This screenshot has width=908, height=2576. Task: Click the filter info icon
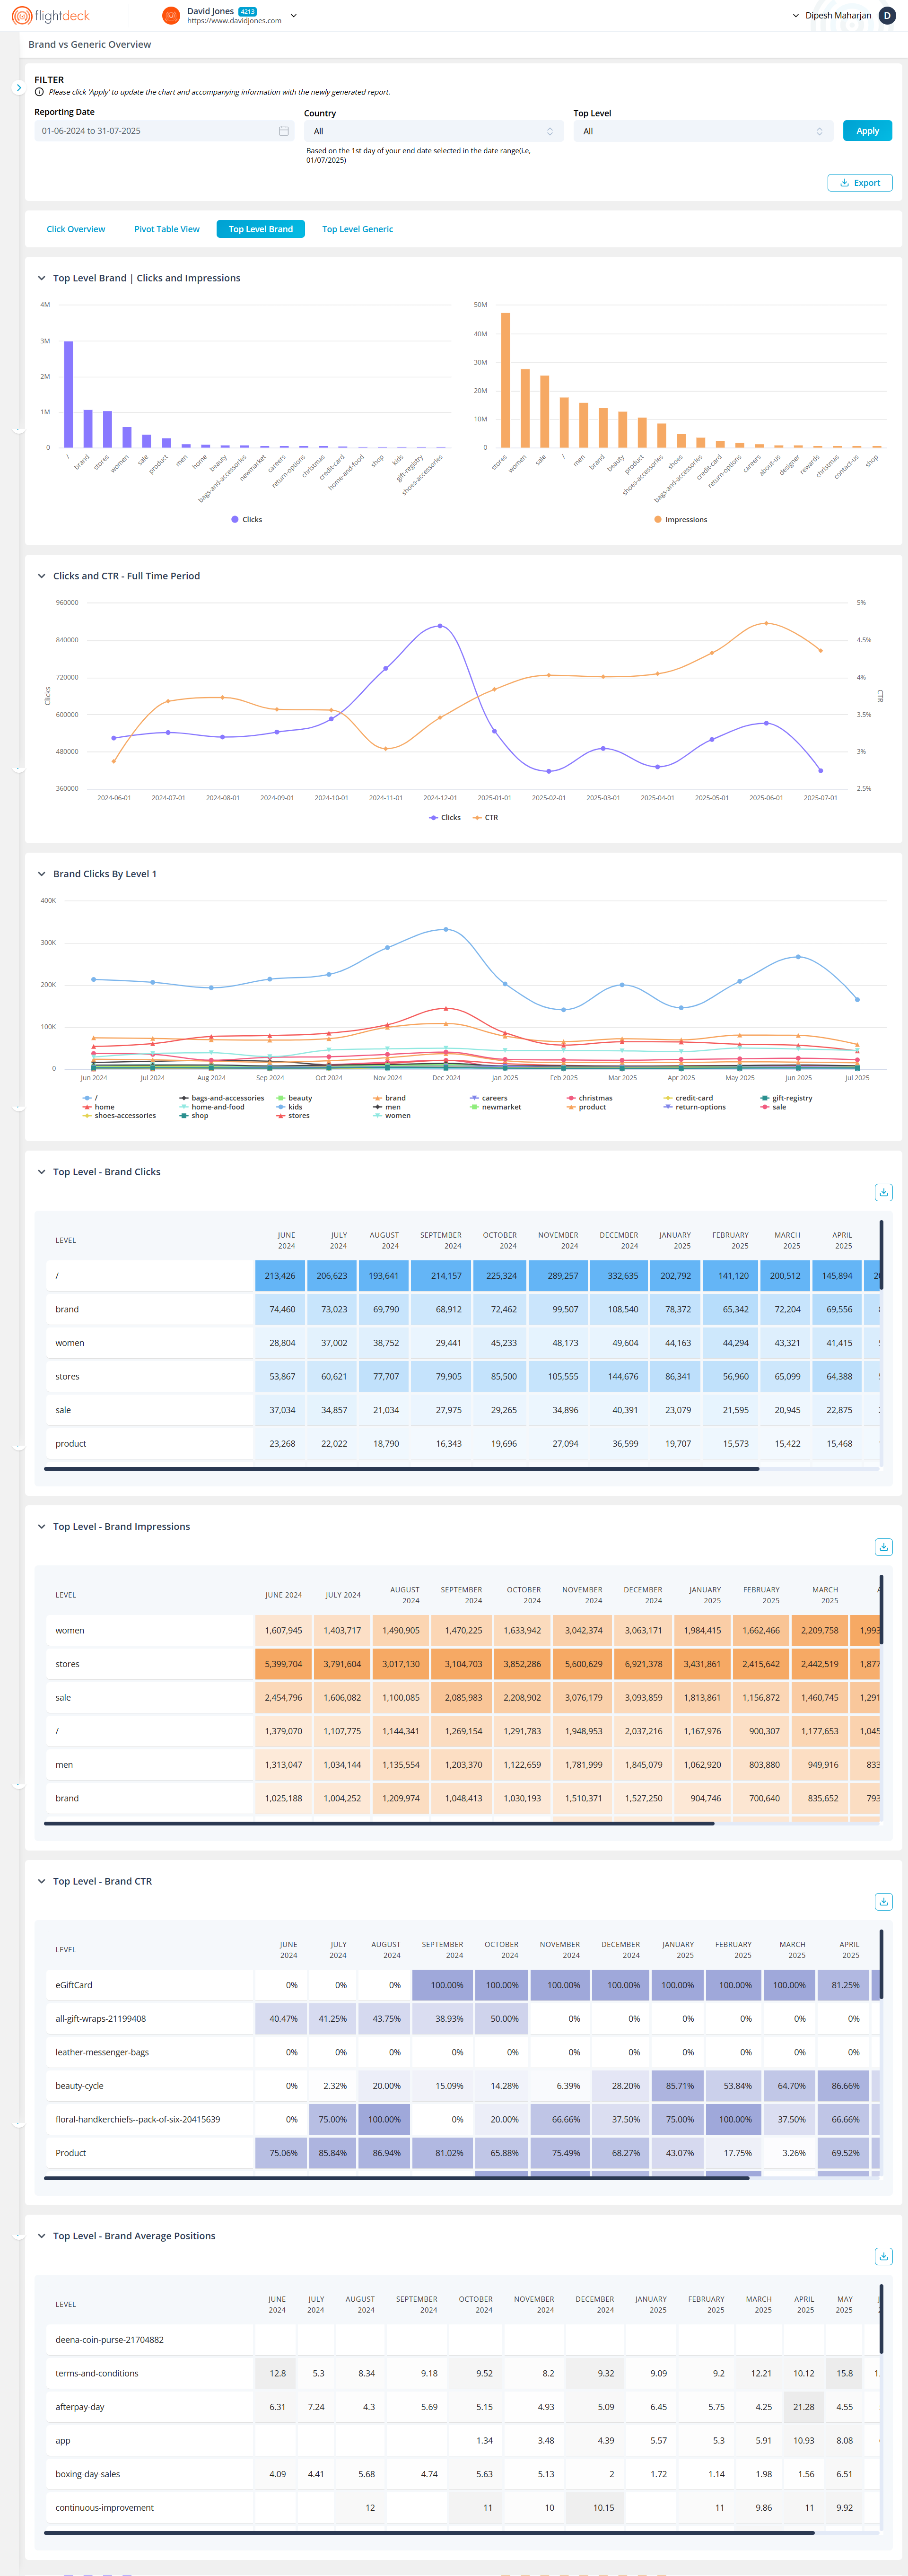(x=39, y=92)
